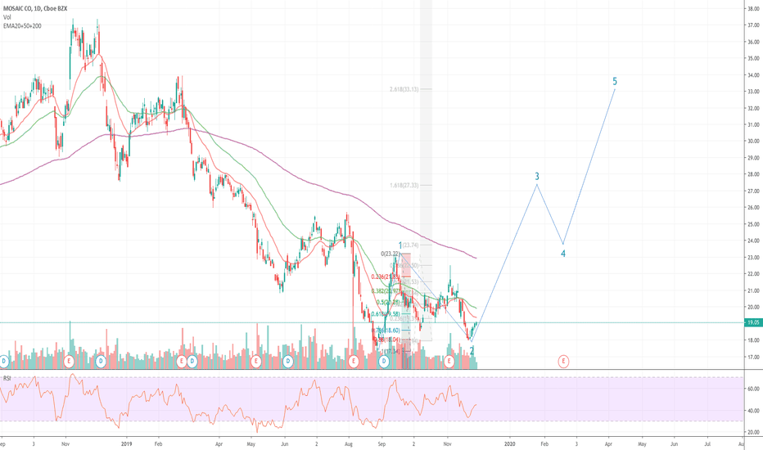Click the Fibonacci 1.618(27.33) level label
The width and height of the screenshot is (763, 450).
coord(404,186)
